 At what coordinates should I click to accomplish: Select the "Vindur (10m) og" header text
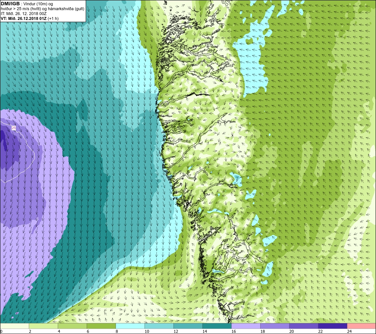pyautogui.click(x=38, y=4)
